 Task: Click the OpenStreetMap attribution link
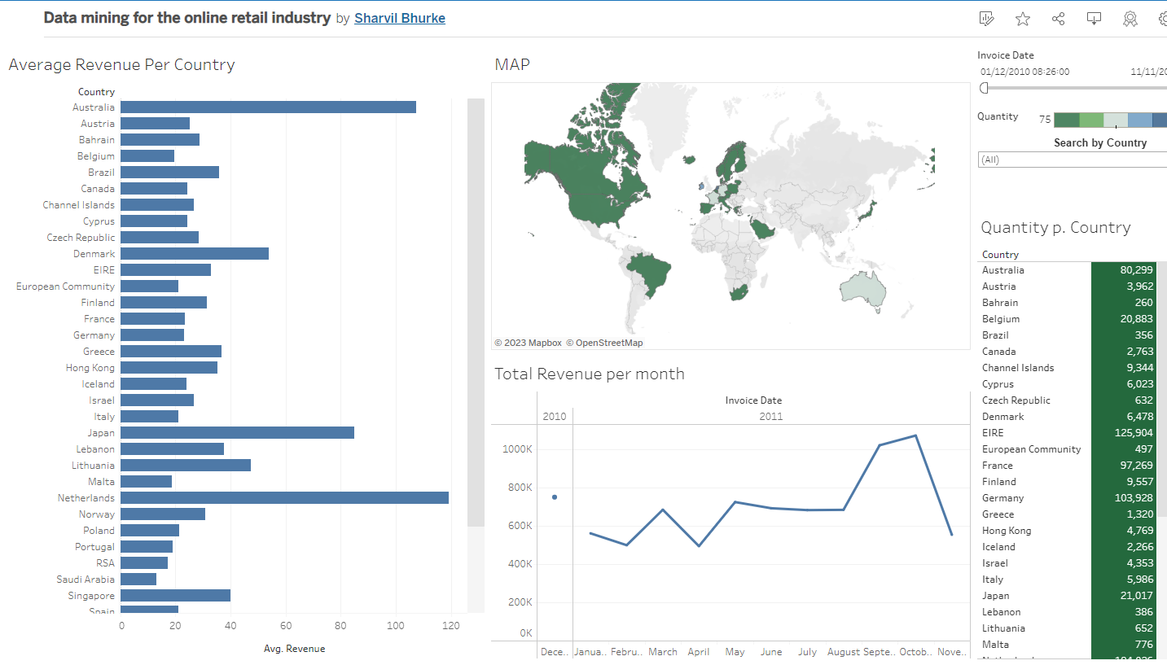pos(604,343)
